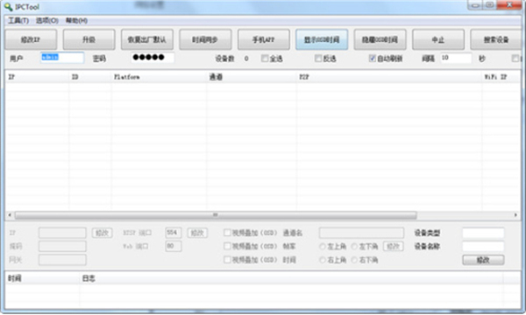Select the 右上角 radio button
The width and height of the screenshot is (526, 315).
click(x=323, y=260)
